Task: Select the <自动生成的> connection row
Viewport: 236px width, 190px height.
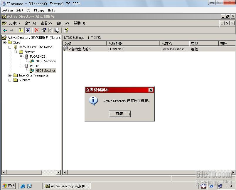Action: [x=149, y=49]
